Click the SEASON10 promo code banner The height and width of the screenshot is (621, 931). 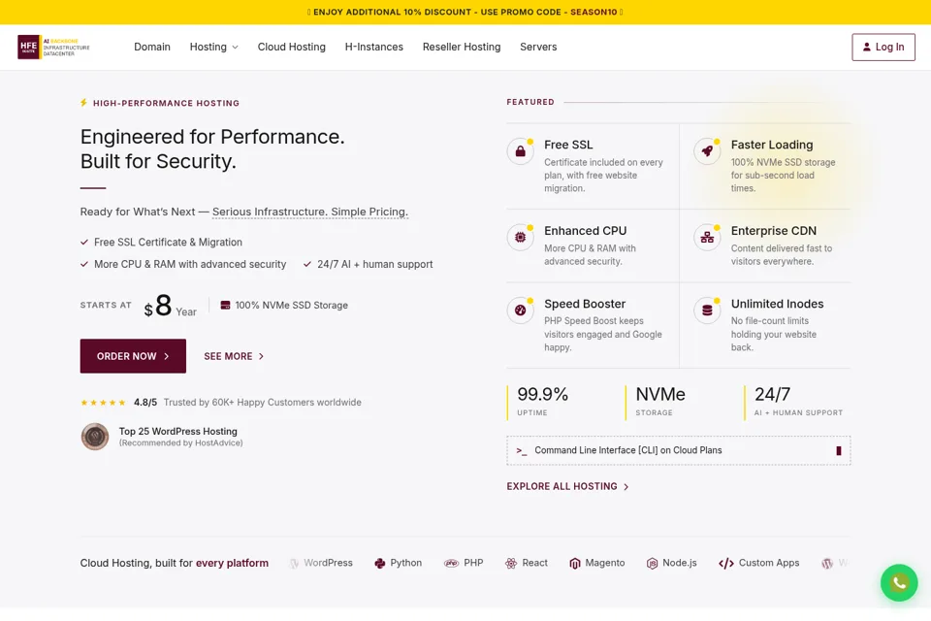(x=465, y=12)
